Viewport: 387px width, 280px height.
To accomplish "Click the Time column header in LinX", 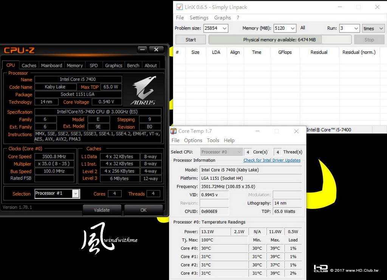I will pyautogui.click(x=257, y=52).
